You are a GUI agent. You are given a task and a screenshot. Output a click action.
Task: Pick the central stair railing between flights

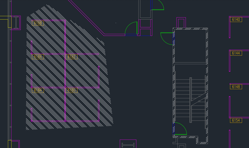[191, 100]
